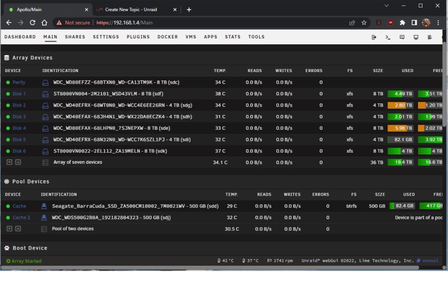
Task: Bookmark this page with star icon
Action: coord(364,22)
